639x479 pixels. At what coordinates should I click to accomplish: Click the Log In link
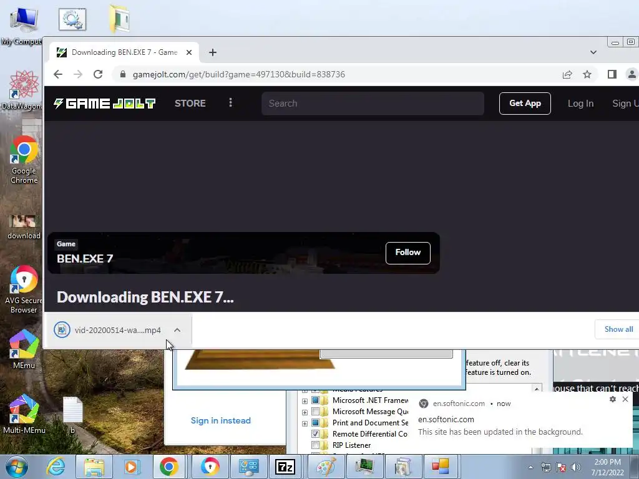(580, 104)
